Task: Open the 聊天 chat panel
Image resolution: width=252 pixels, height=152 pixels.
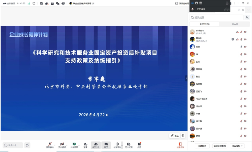Action: click(x=106, y=144)
